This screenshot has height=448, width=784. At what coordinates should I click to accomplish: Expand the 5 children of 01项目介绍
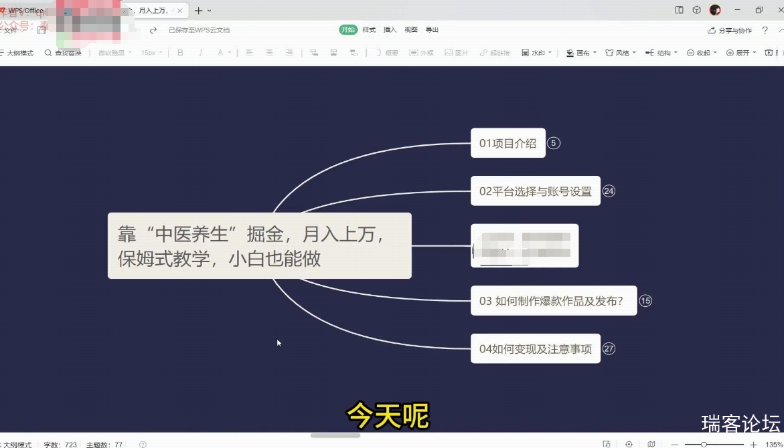pyautogui.click(x=553, y=143)
